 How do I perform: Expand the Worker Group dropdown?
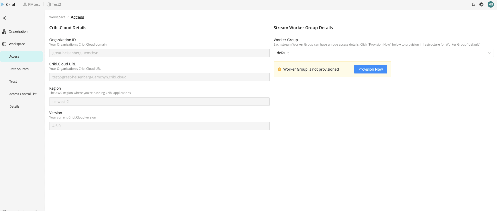(x=383, y=53)
